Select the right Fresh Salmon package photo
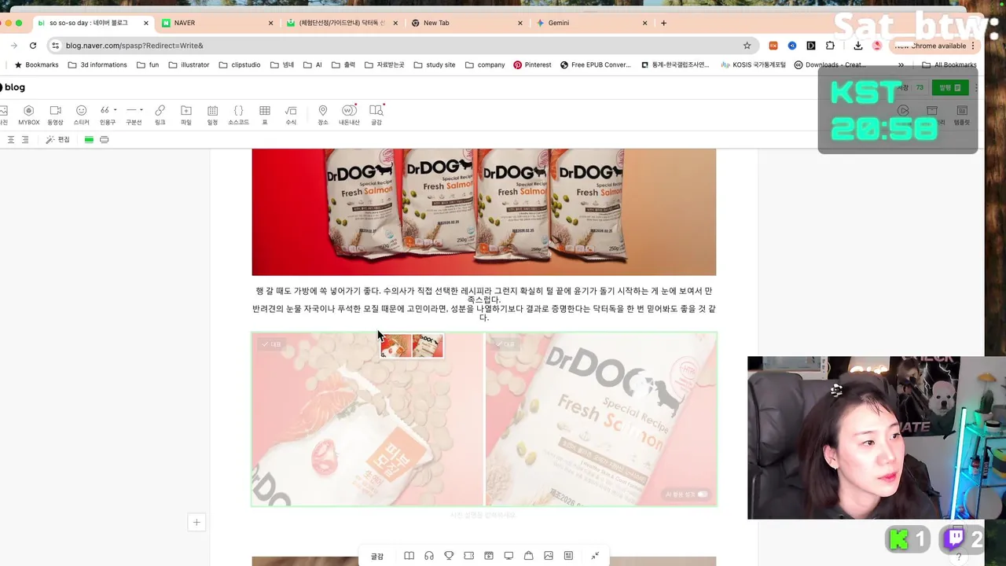 point(601,419)
